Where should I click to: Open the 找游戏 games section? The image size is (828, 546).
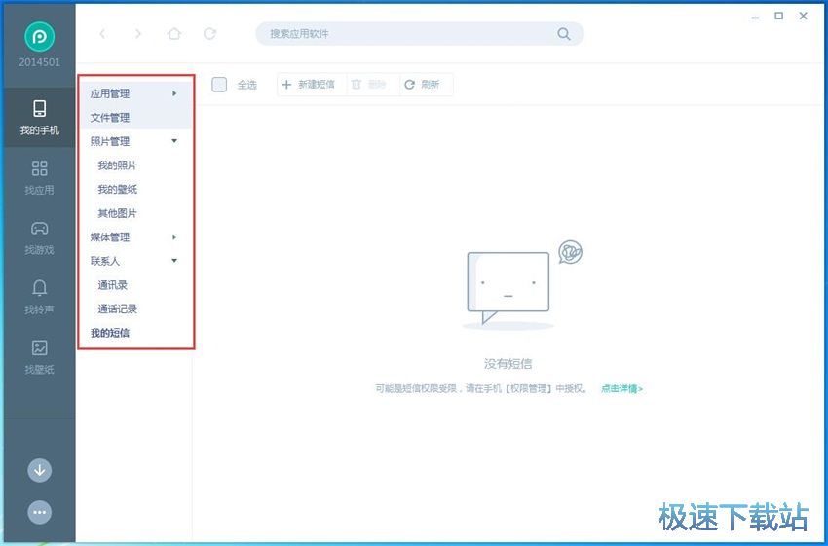tap(40, 237)
